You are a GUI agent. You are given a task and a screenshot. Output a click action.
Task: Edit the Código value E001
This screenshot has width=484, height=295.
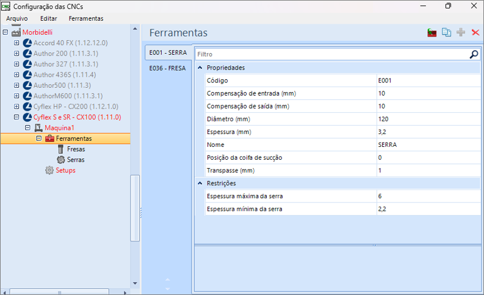click(428, 80)
